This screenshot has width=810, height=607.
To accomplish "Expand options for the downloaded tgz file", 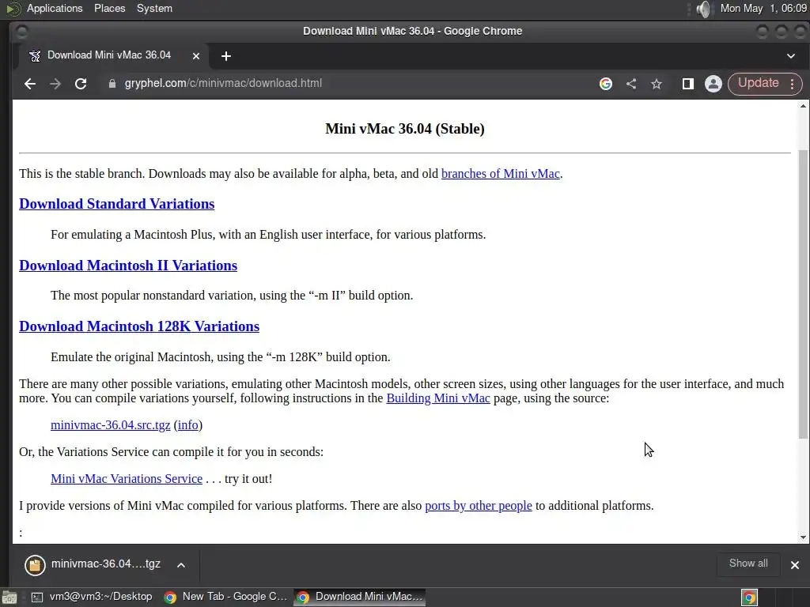I will (181, 564).
